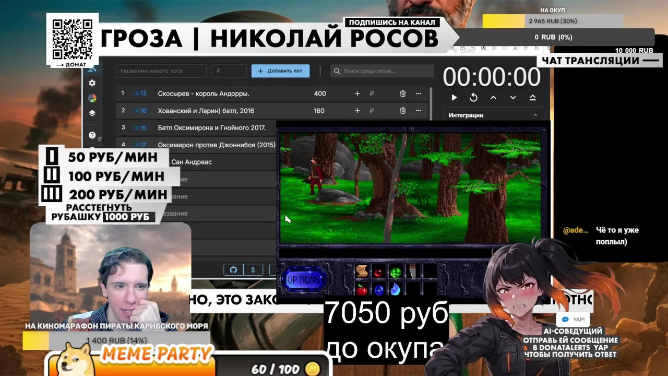Image resolution: width=668 pixels, height=376 pixels.
Task: Open the layers stack icon in sidebar
Action: 92,113
